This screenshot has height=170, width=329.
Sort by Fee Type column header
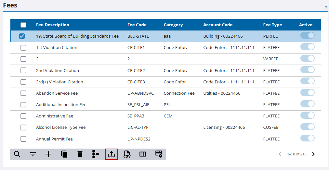point(272,25)
